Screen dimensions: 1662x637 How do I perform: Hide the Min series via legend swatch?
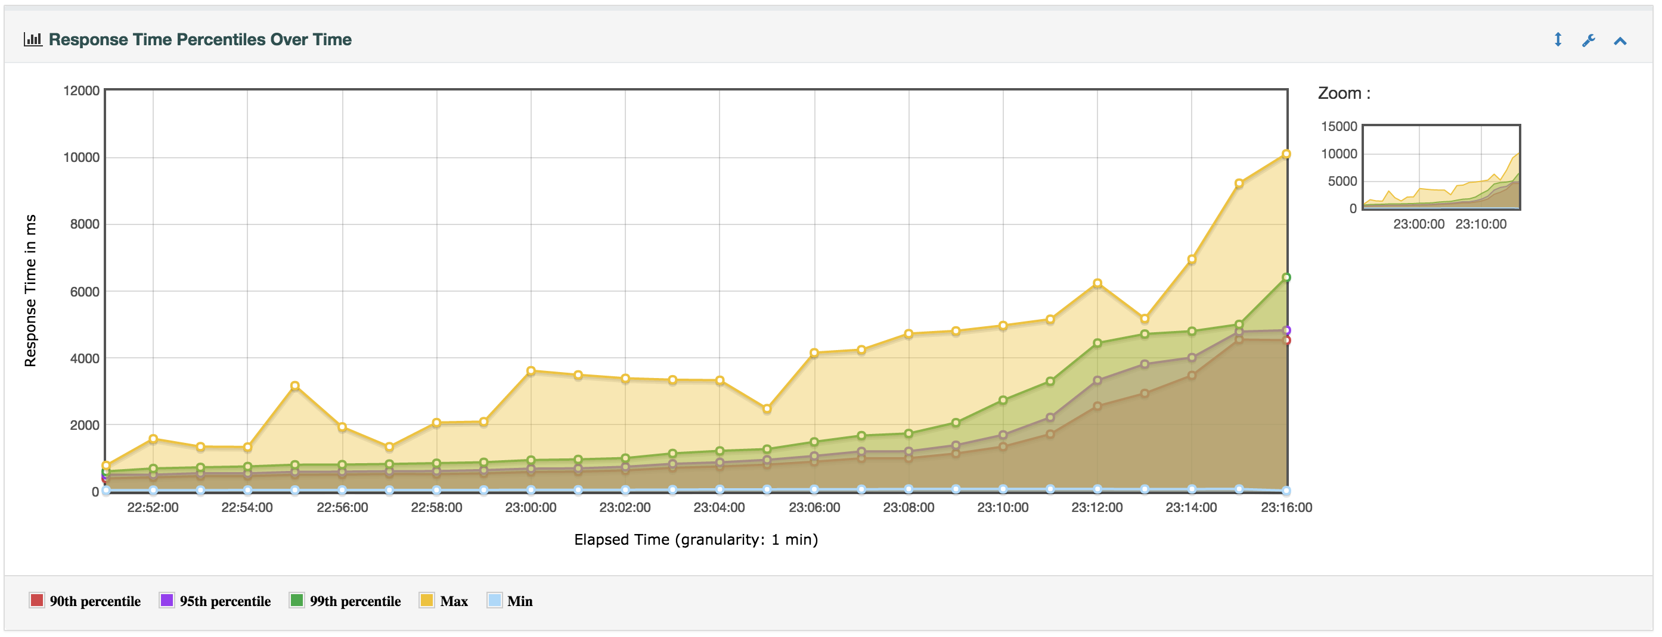pyautogui.click(x=494, y=600)
